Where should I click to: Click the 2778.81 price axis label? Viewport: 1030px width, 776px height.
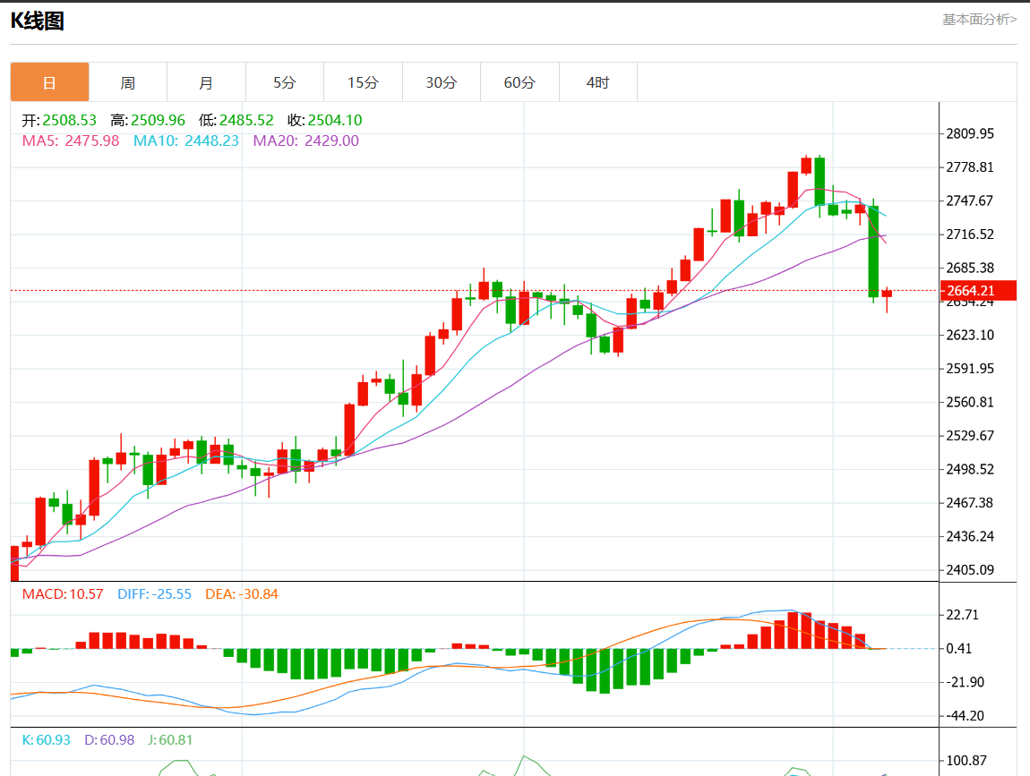coord(970,166)
